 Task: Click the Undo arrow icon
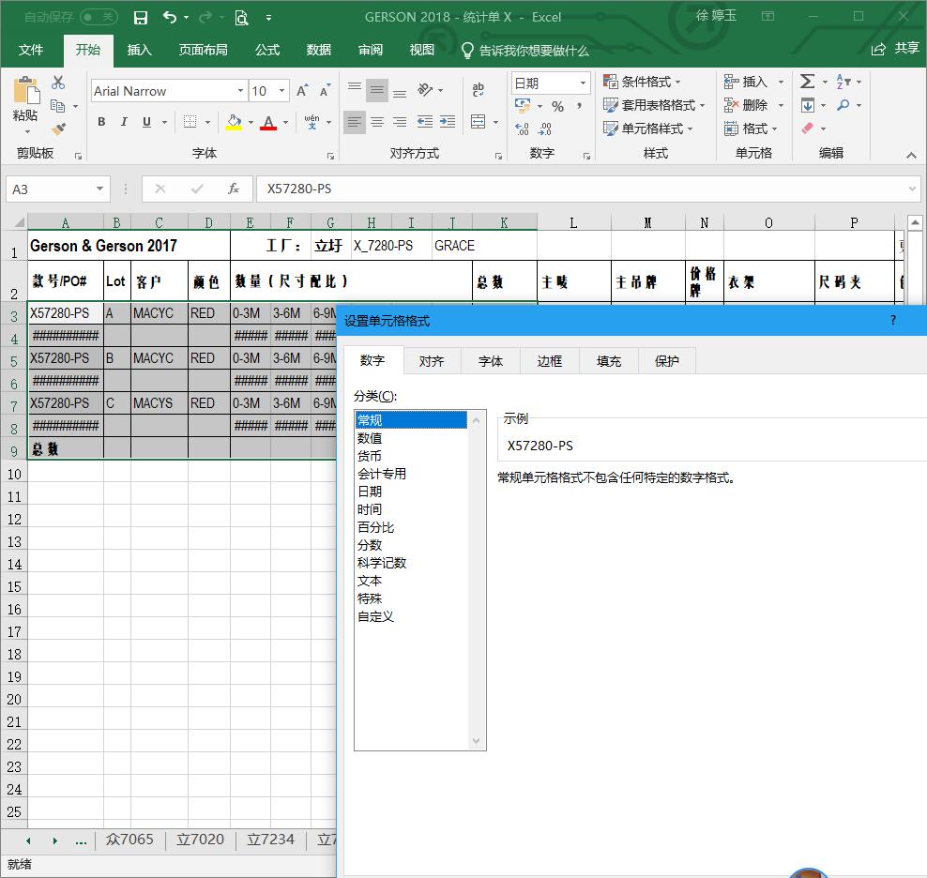(x=170, y=17)
